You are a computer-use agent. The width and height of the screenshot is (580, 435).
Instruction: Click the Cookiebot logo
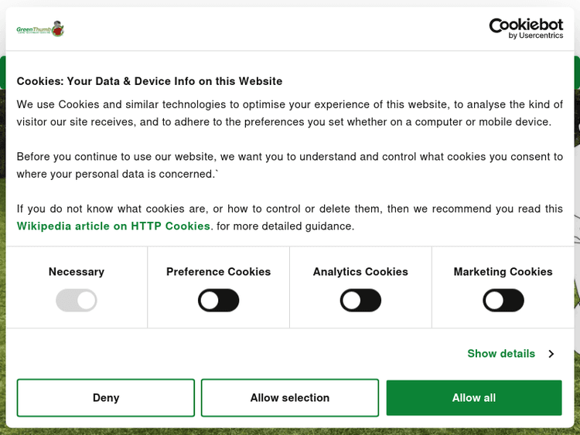coord(526,26)
